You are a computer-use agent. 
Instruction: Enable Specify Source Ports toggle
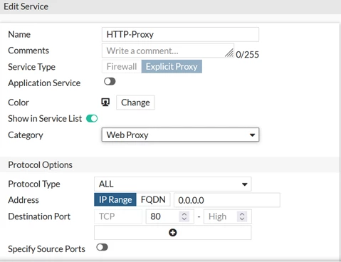tap(103, 248)
